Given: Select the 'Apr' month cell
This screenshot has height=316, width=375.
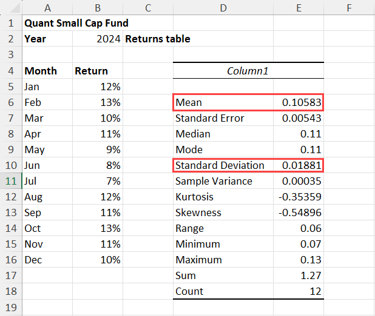Looking at the screenshot, I should pyautogui.click(x=47, y=134).
